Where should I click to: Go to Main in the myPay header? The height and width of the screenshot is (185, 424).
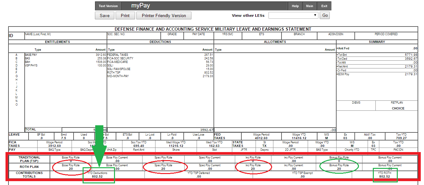click(309, 6)
